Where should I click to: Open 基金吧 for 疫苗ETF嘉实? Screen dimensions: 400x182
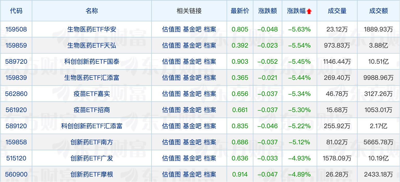click(192, 94)
